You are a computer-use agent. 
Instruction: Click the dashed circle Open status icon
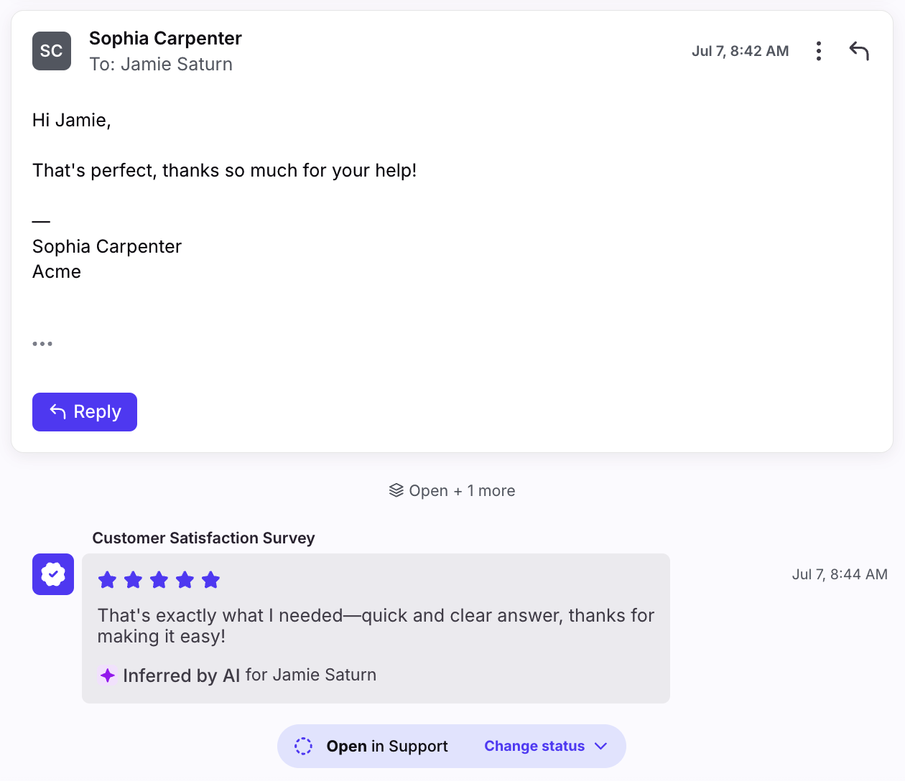304,747
